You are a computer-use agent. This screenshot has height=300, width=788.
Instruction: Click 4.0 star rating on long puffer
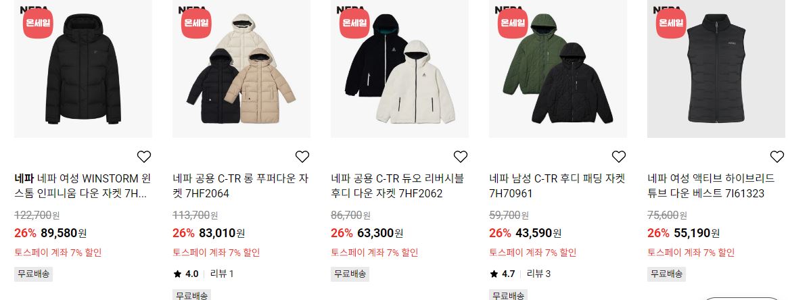(x=186, y=274)
